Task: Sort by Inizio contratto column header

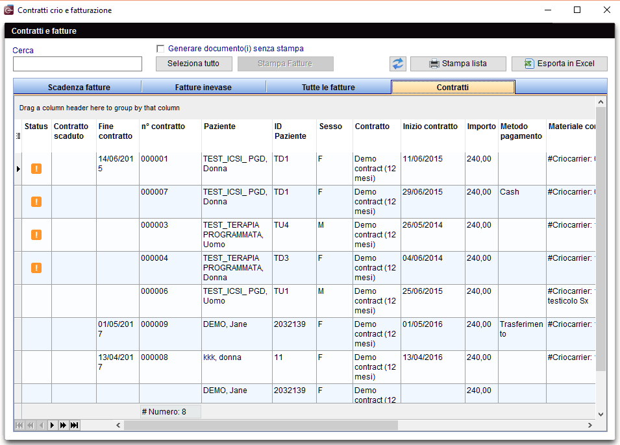Action: click(432, 136)
